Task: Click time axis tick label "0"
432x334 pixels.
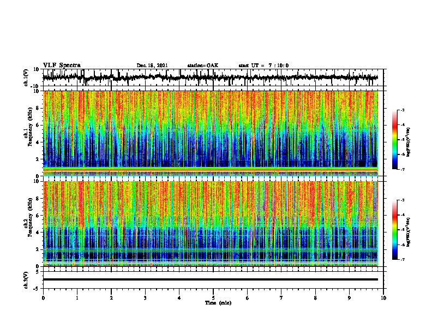Action: tap(43, 298)
